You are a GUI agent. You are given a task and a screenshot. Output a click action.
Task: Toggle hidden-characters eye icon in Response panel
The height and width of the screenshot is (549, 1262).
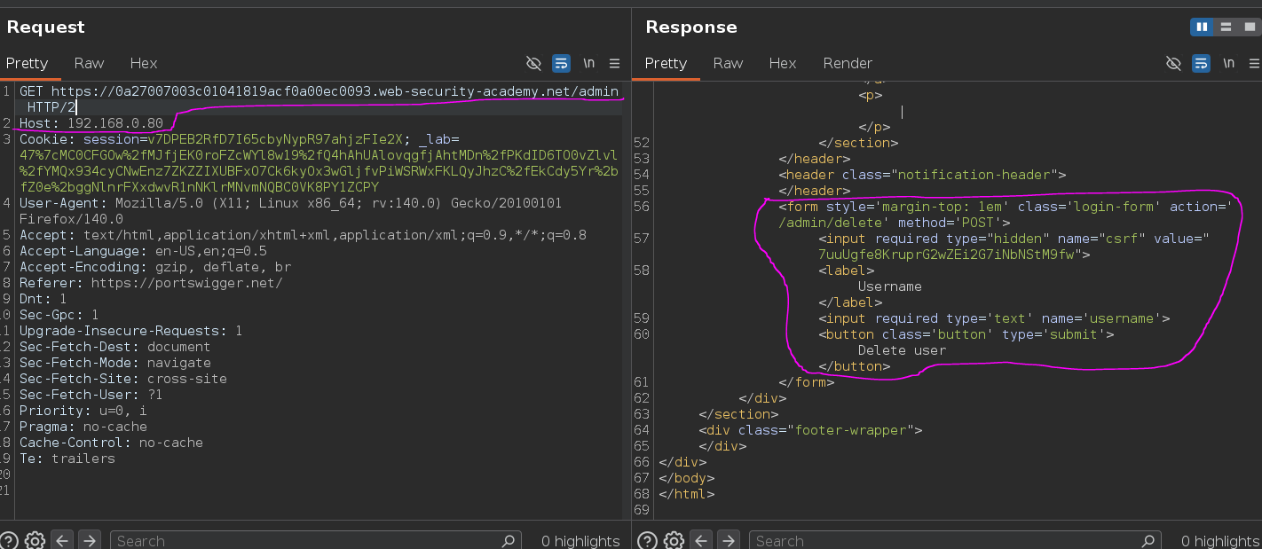pyautogui.click(x=1172, y=63)
